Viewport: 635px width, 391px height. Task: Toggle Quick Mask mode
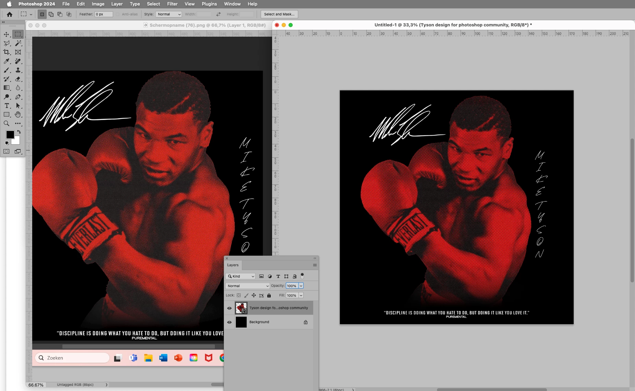coord(7,151)
